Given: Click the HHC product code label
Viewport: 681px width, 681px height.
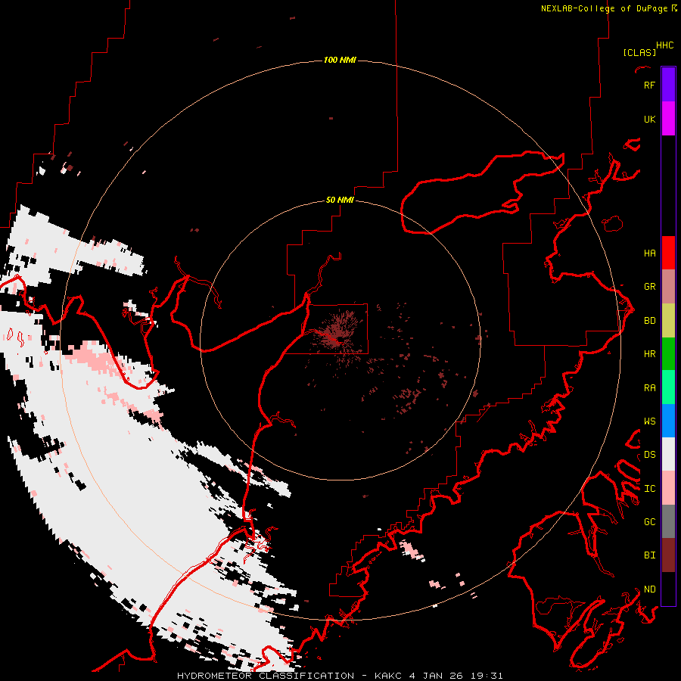Looking at the screenshot, I should [664, 45].
